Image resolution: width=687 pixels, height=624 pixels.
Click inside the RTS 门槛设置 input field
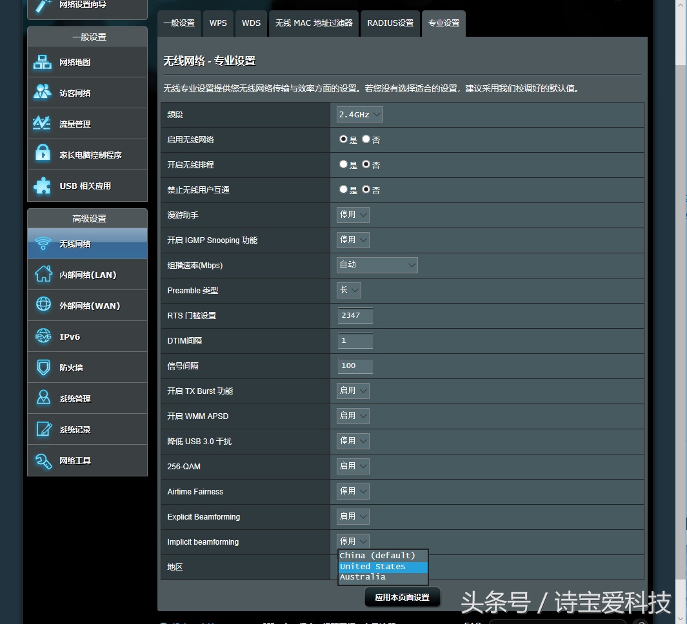(x=355, y=315)
